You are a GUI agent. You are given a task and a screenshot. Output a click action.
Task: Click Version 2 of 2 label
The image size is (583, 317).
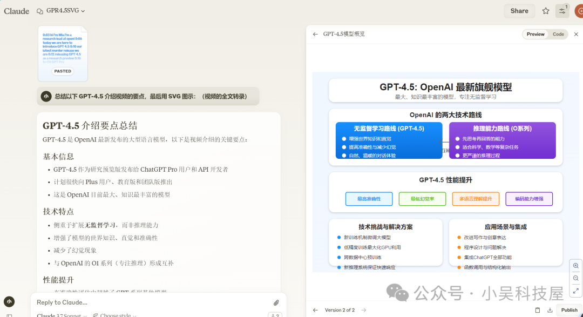tap(340, 310)
